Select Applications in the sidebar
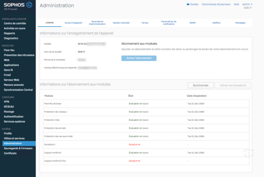 tap(11, 65)
